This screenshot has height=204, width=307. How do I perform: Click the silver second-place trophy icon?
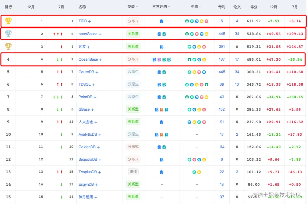pyautogui.click(x=8, y=34)
